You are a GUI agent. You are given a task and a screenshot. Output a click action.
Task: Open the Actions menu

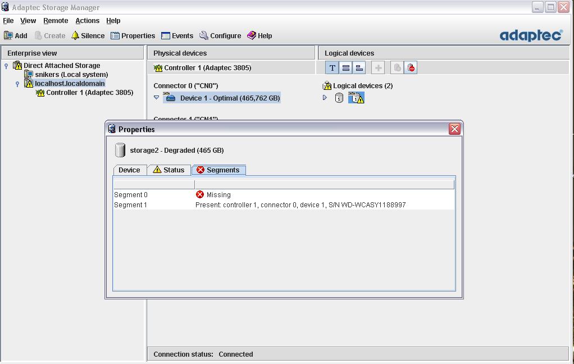(87, 21)
